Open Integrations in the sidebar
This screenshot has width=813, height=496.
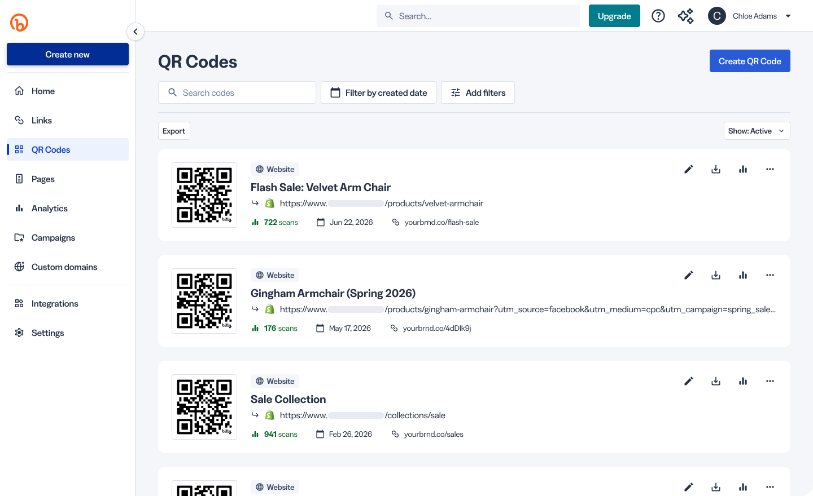pyautogui.click(x=68, y=303)
